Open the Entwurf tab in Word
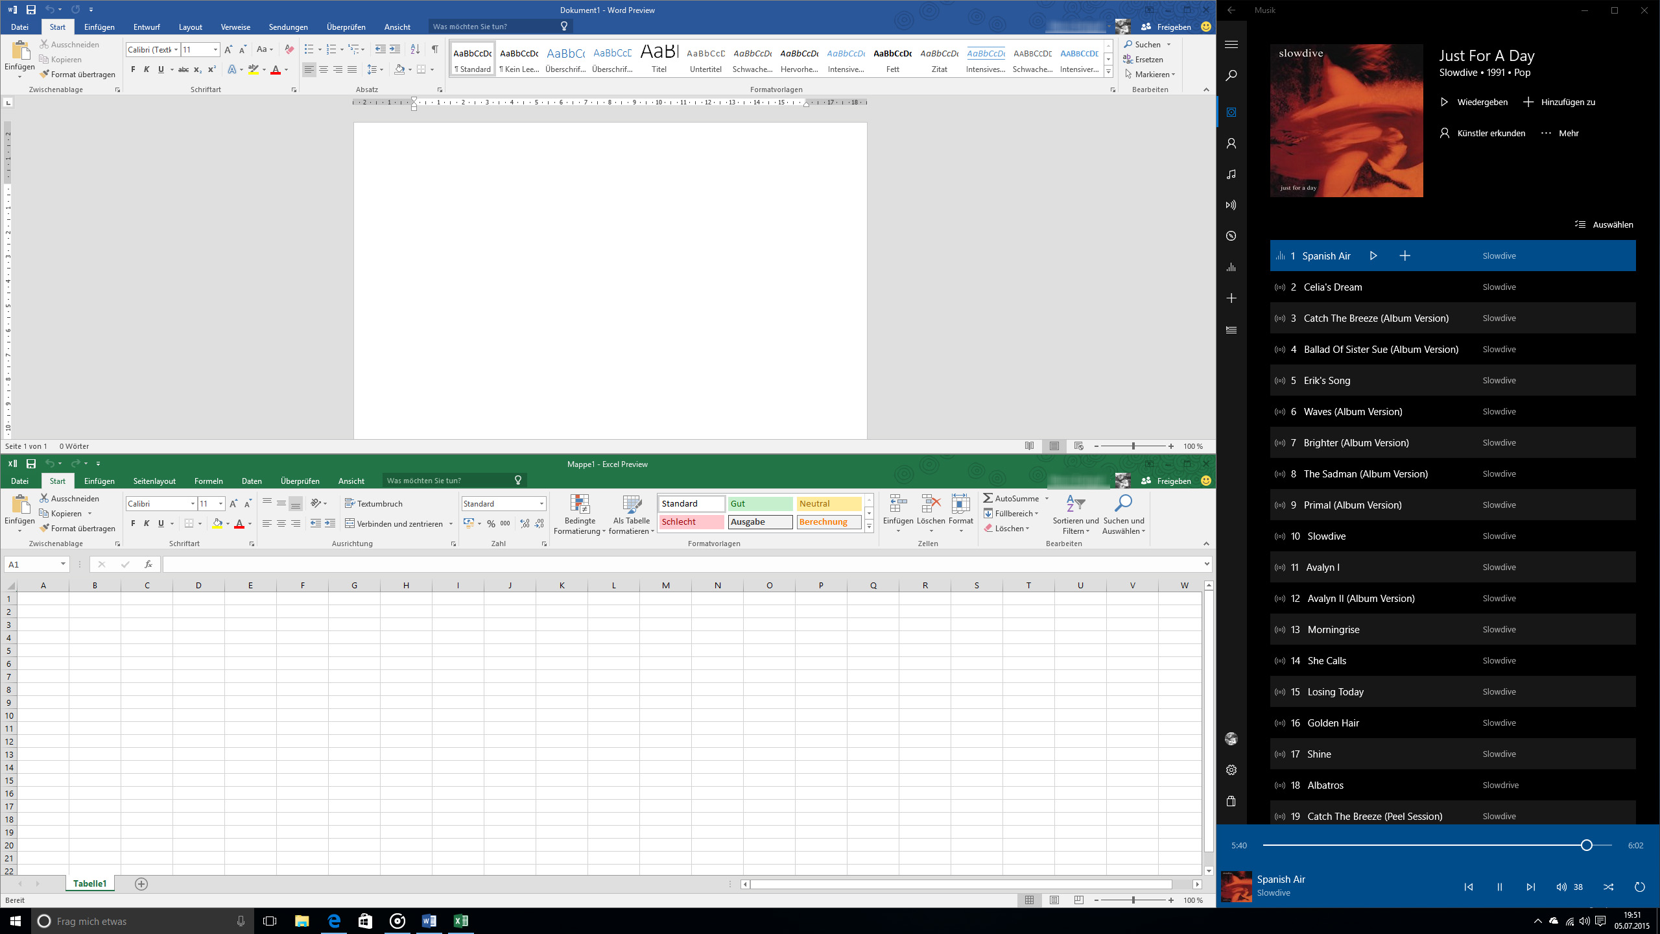 pyautogui.click(x=147, y=27)
